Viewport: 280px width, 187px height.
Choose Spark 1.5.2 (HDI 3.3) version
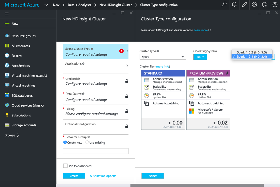point(252,52)
